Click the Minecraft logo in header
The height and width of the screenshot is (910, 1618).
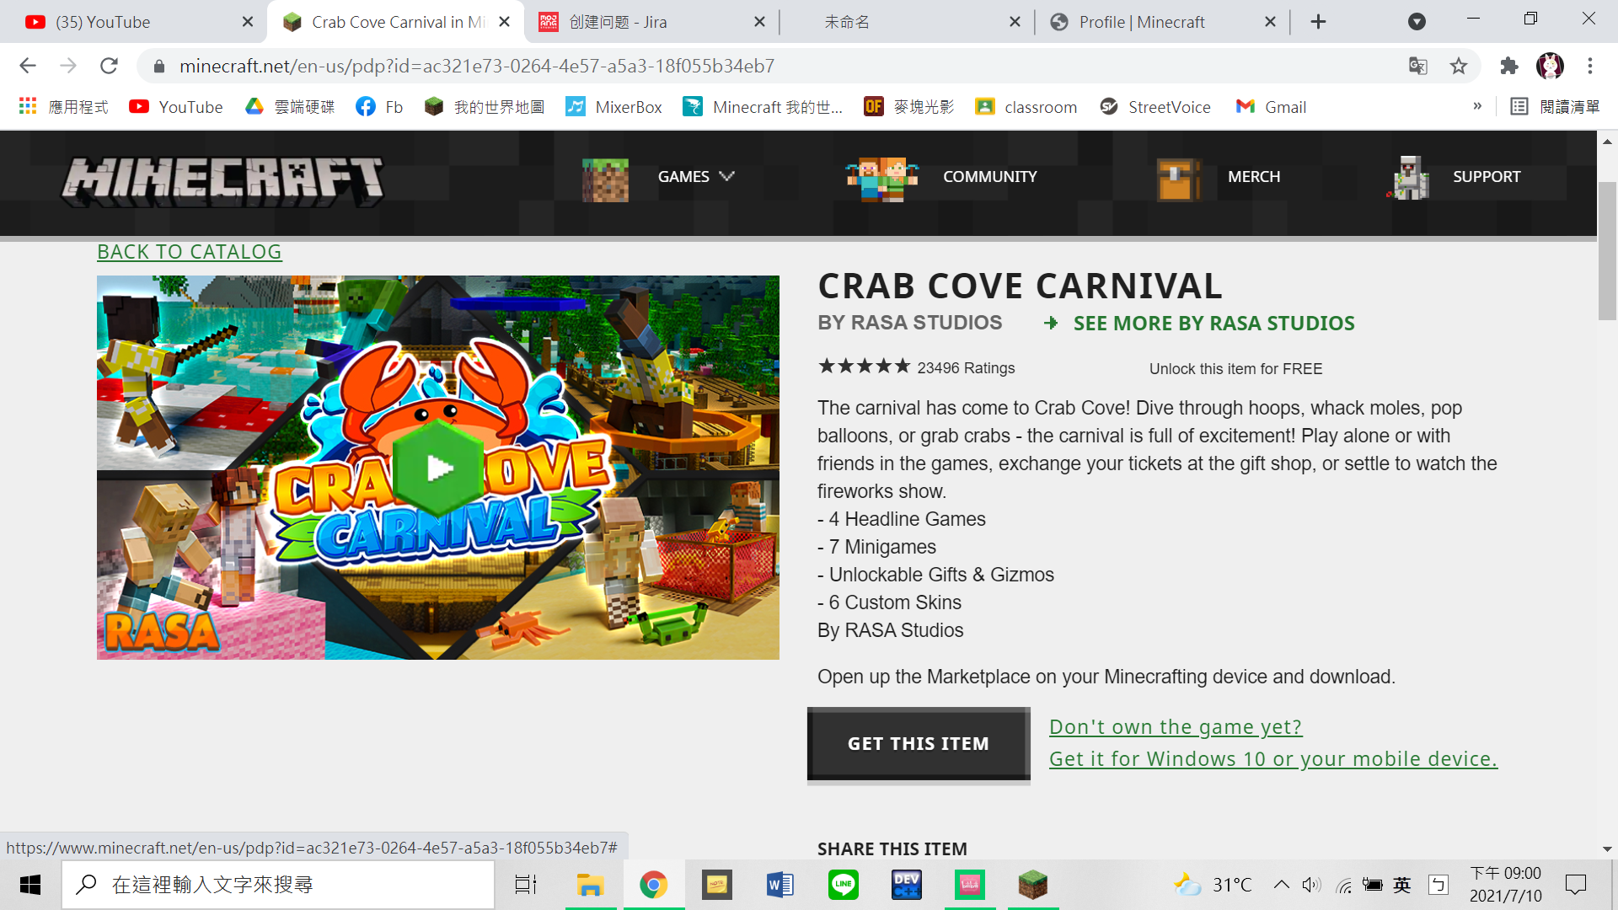(x=222, y=179)
